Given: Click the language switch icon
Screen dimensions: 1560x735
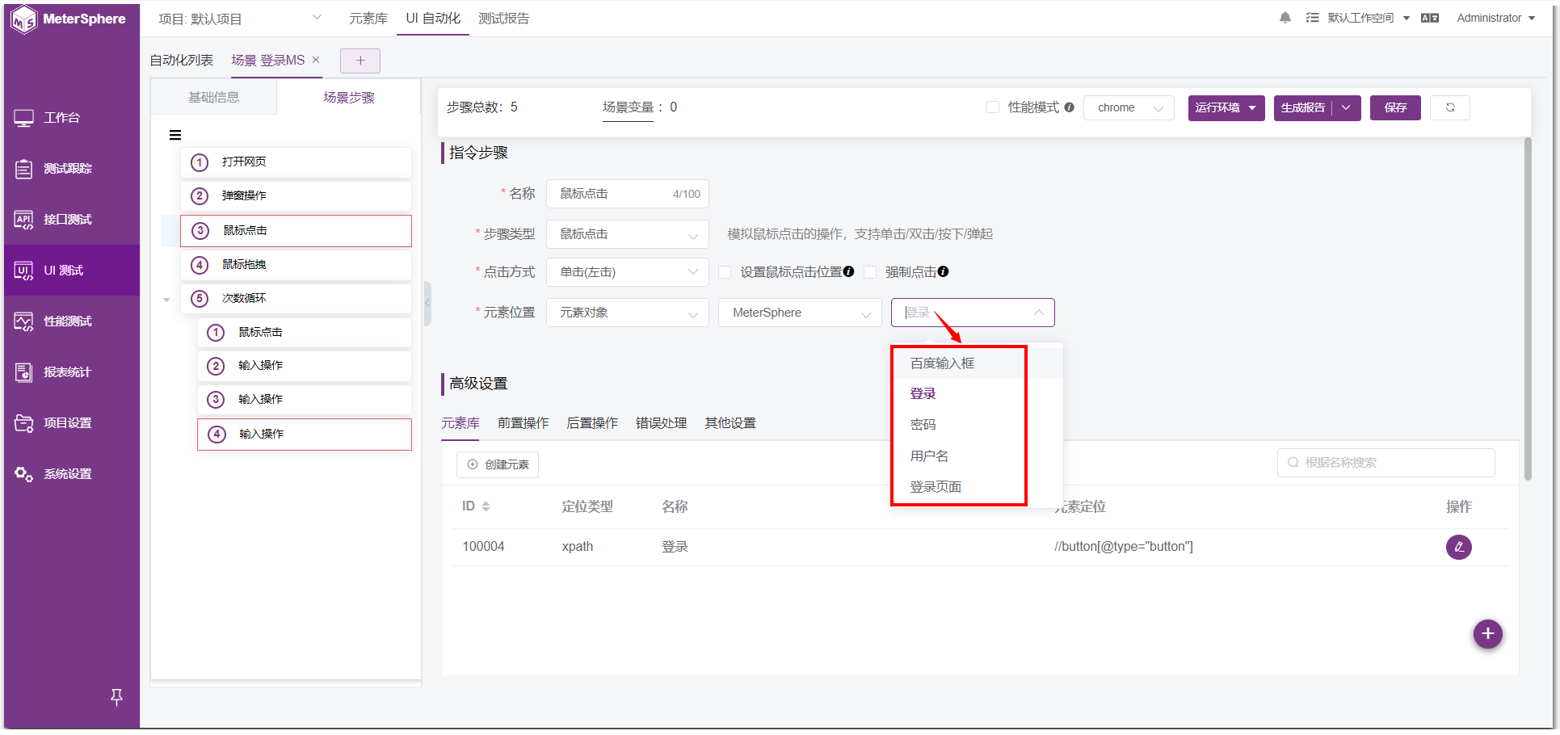Looking at the screenshot, I should point(1429,18).
